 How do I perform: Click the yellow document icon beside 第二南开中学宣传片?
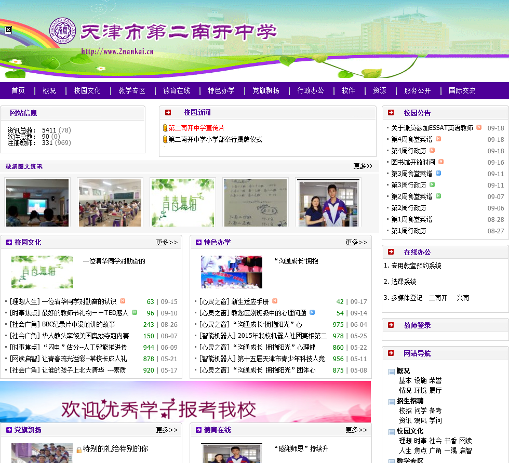pyautogui.click(x=165, y=128)
